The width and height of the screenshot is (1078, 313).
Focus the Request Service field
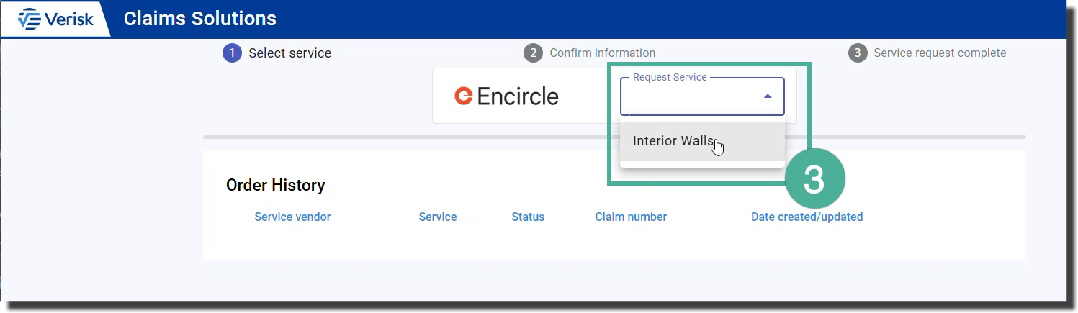coord(702,96)
